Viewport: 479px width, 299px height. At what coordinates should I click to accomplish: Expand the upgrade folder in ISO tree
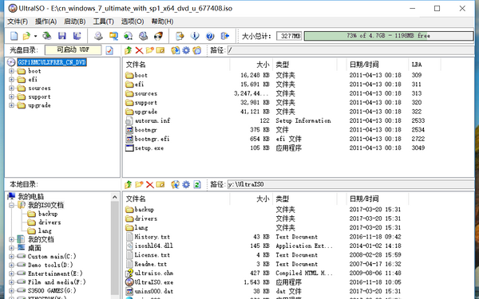[x=11, y=105]
